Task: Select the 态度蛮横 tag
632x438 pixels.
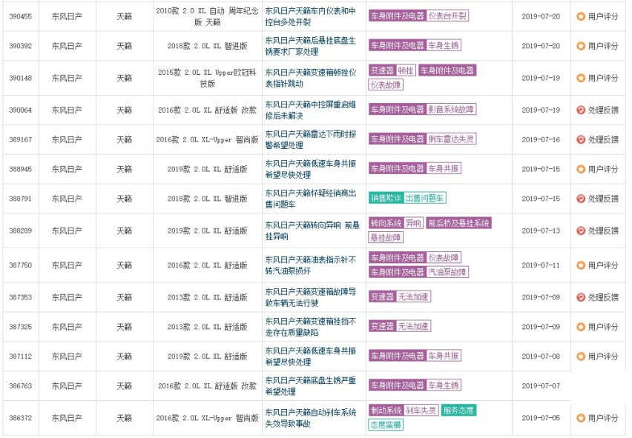Action: pyautogui.click(x=386, y=425)
